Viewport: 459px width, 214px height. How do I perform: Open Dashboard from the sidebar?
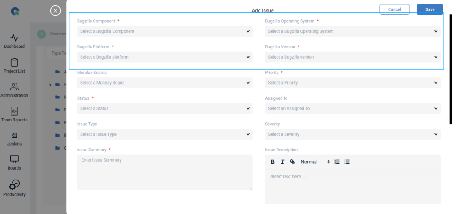tap(14, 41)
